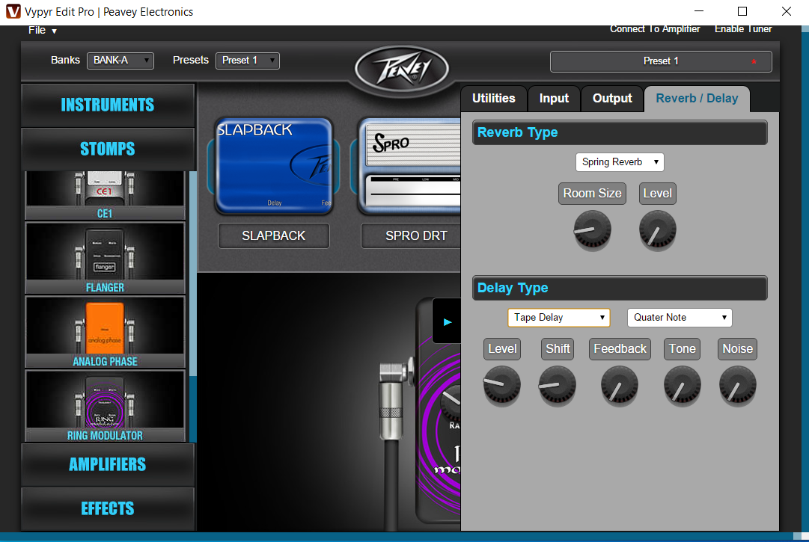This screenshot has width=809, height=542.
Task: Open the Spring Reverb type dropdown
Action: pyautogui.click(x=620, y=161)
